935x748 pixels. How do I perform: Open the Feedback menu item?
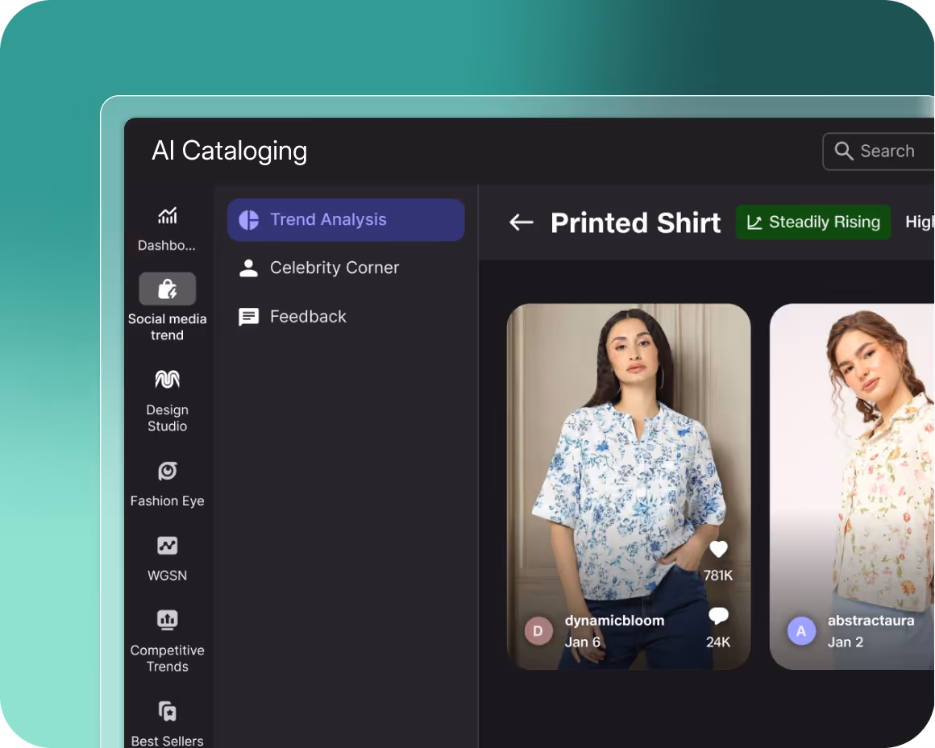pos(346,317)
